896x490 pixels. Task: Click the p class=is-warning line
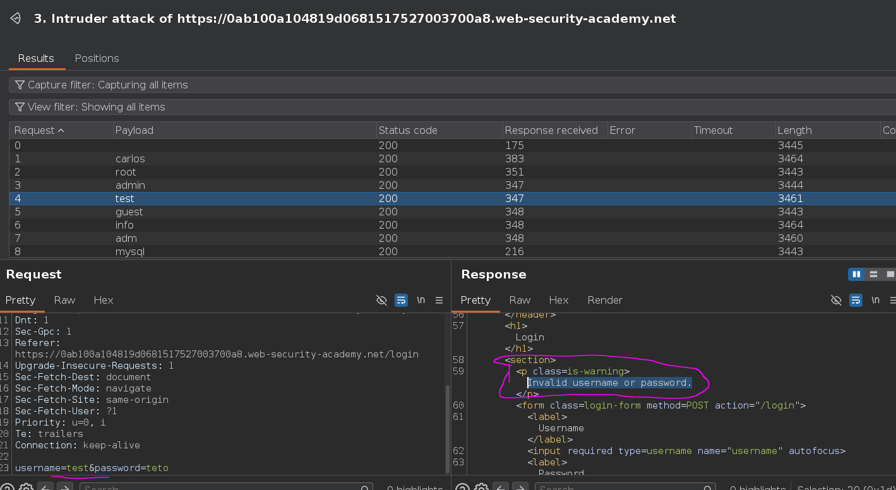(x=573, y=371)
